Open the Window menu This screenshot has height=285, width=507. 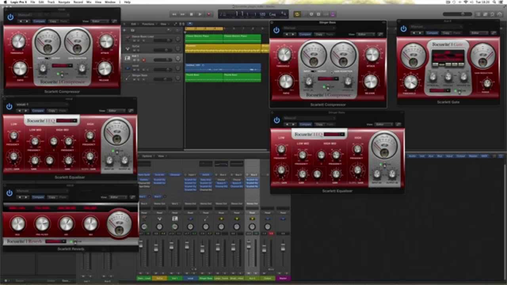click(x=110, y=2)
